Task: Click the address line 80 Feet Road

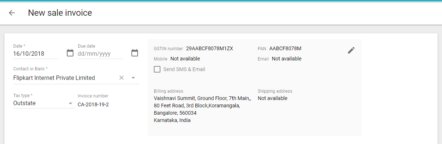Action: [197, 106]
